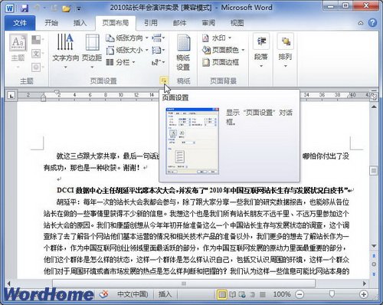The image size is (383, 305).
Task: Click the Save icon in Quick Access
Action: (25, 8)
